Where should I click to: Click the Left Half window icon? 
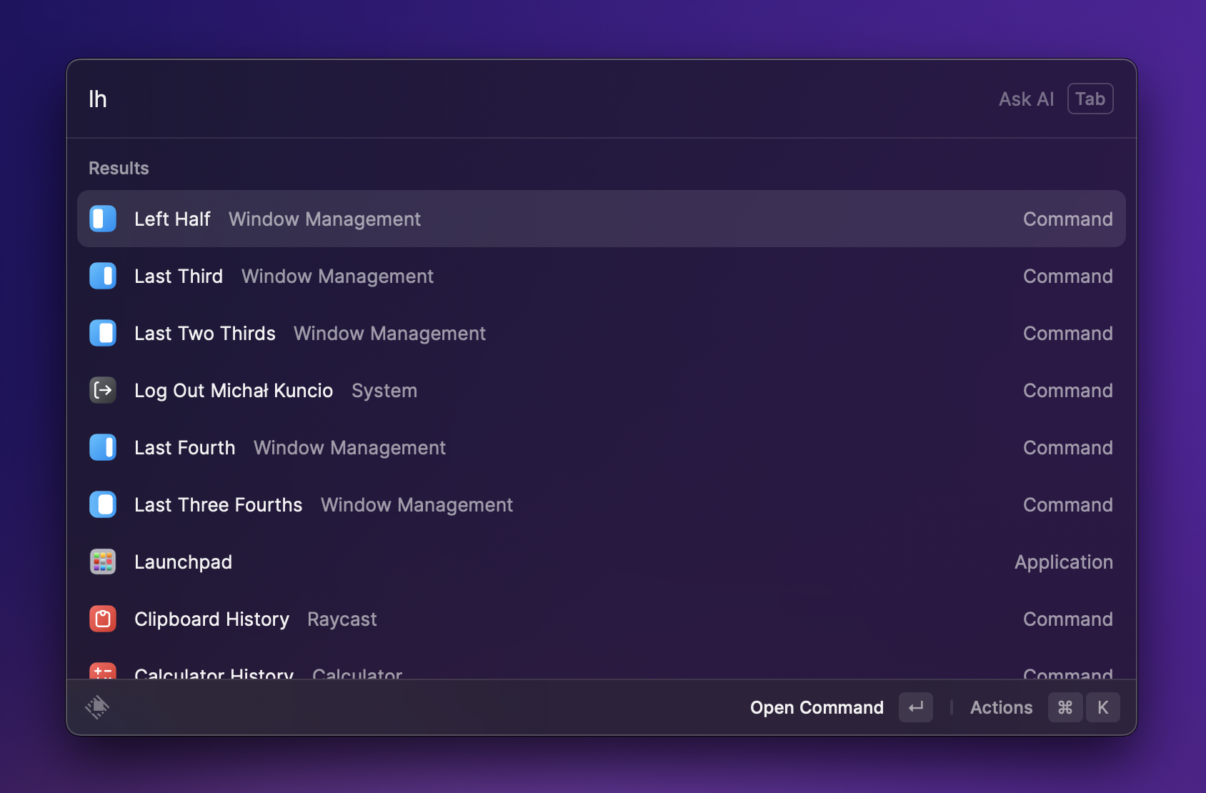[x=103, y=219]
